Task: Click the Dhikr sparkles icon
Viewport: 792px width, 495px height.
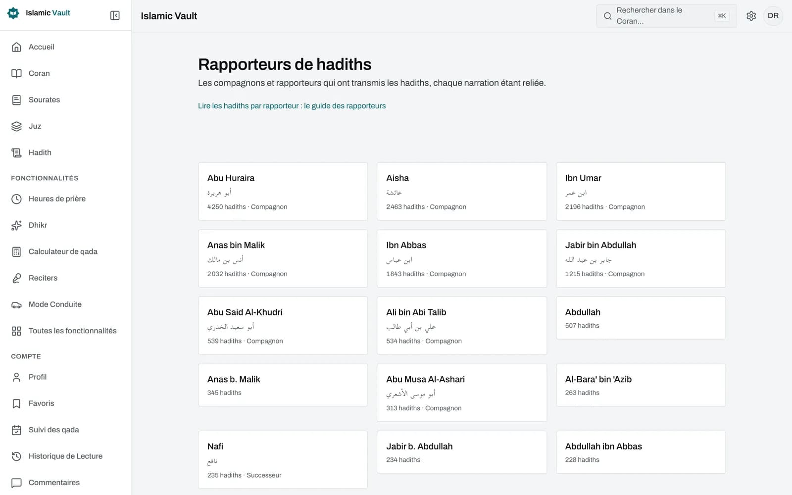Action: 16,225
